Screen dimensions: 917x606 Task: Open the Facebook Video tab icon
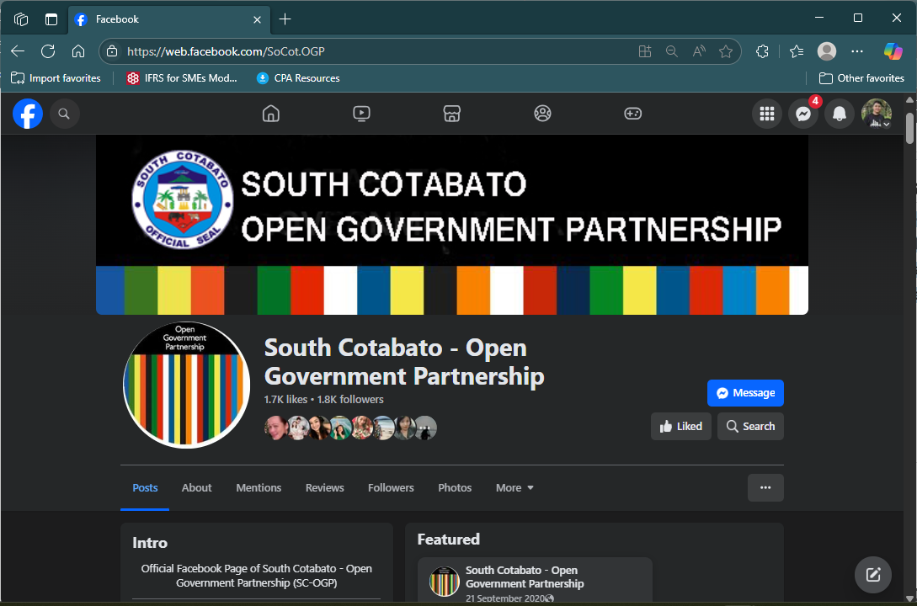click(x=361, y=114)
